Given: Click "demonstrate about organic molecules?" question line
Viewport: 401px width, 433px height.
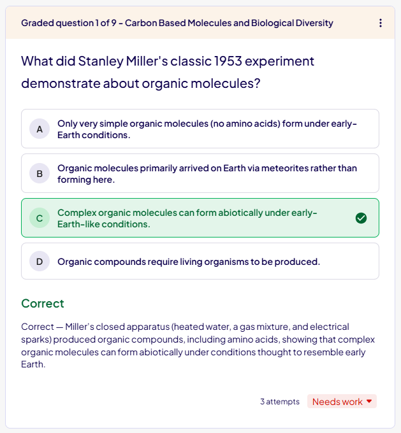Looking at the screenshot, I should click(140, 83).
